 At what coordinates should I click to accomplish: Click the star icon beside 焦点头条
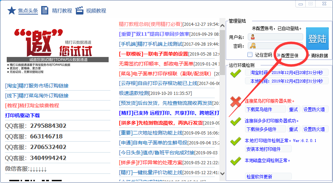coord(12,10)
